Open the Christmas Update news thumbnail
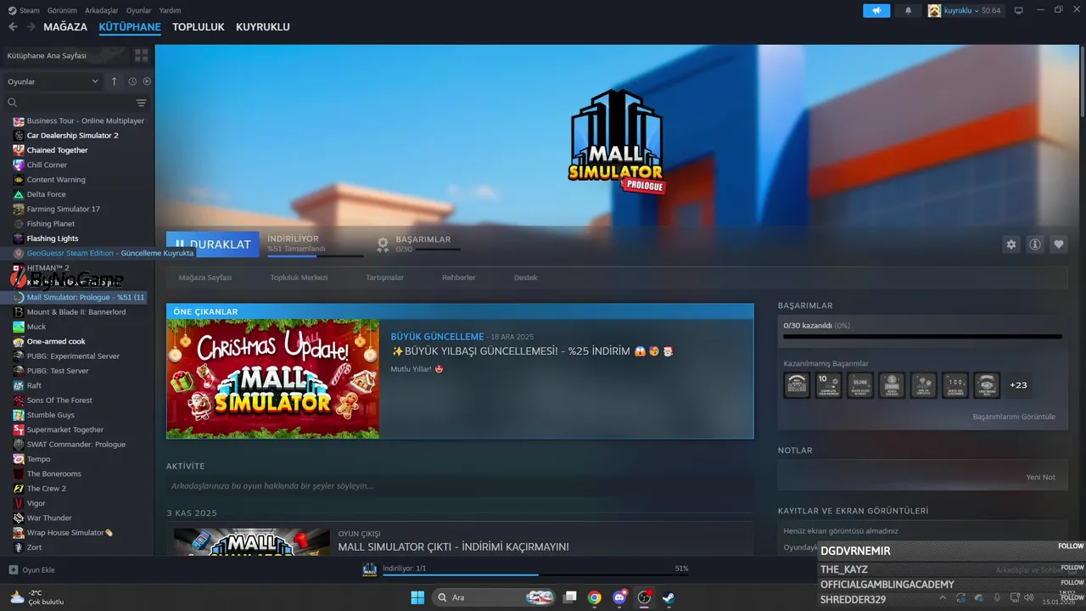 click(x=273, y=378)
